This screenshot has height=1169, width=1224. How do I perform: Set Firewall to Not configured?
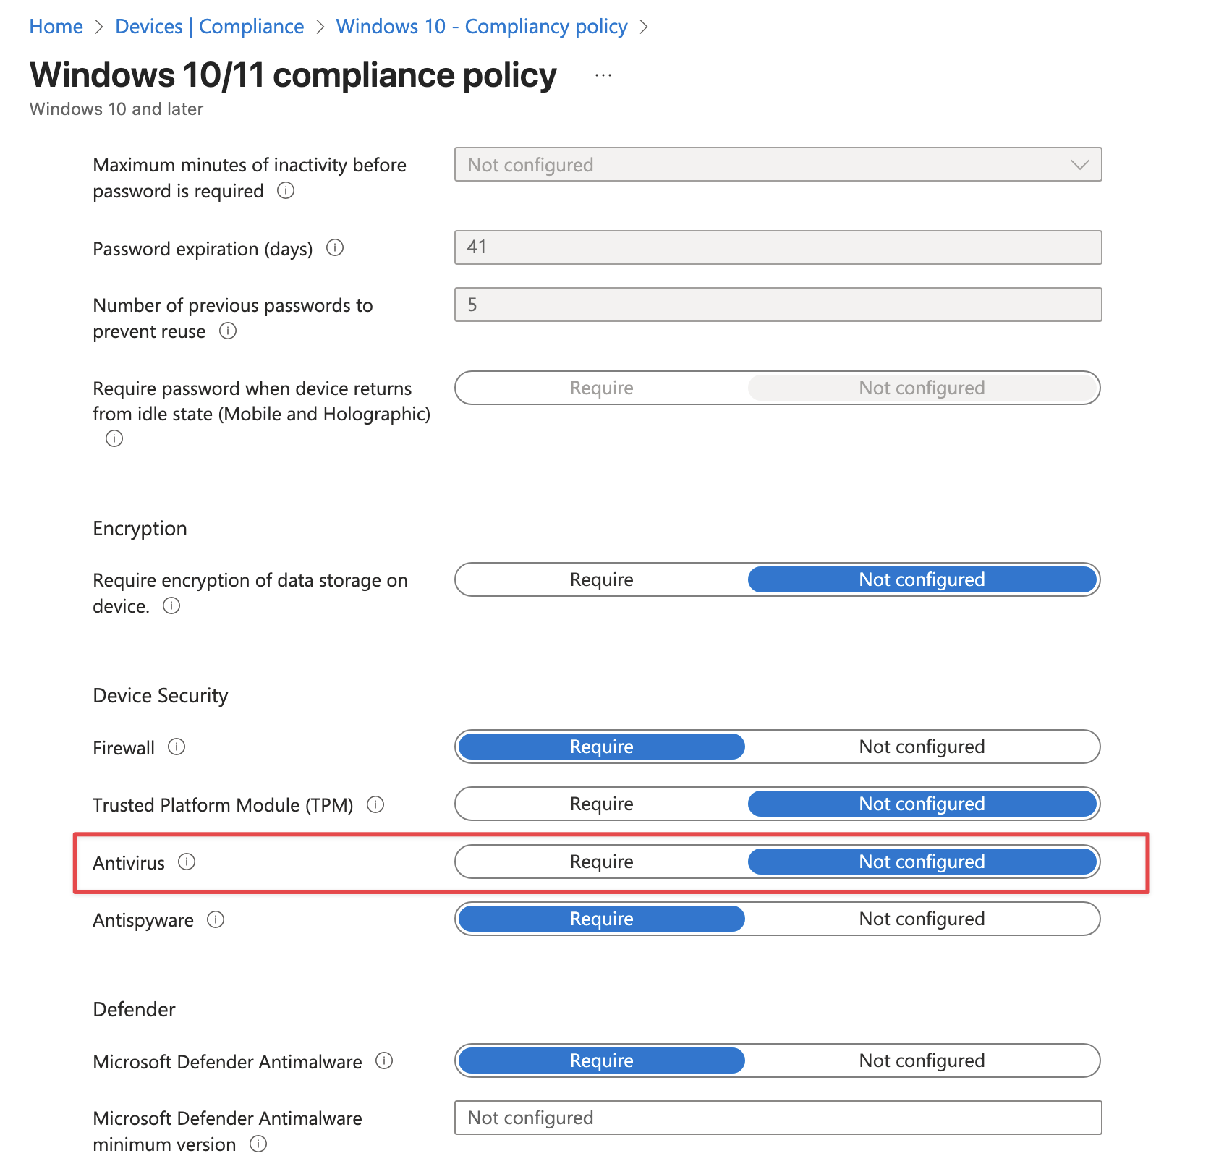(922, 747)
